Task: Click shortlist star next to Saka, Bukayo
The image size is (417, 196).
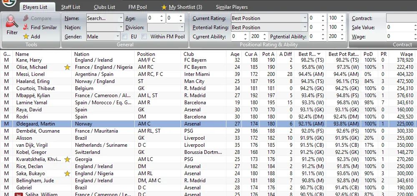Action: pyautogui.click(x=68, y=173)
